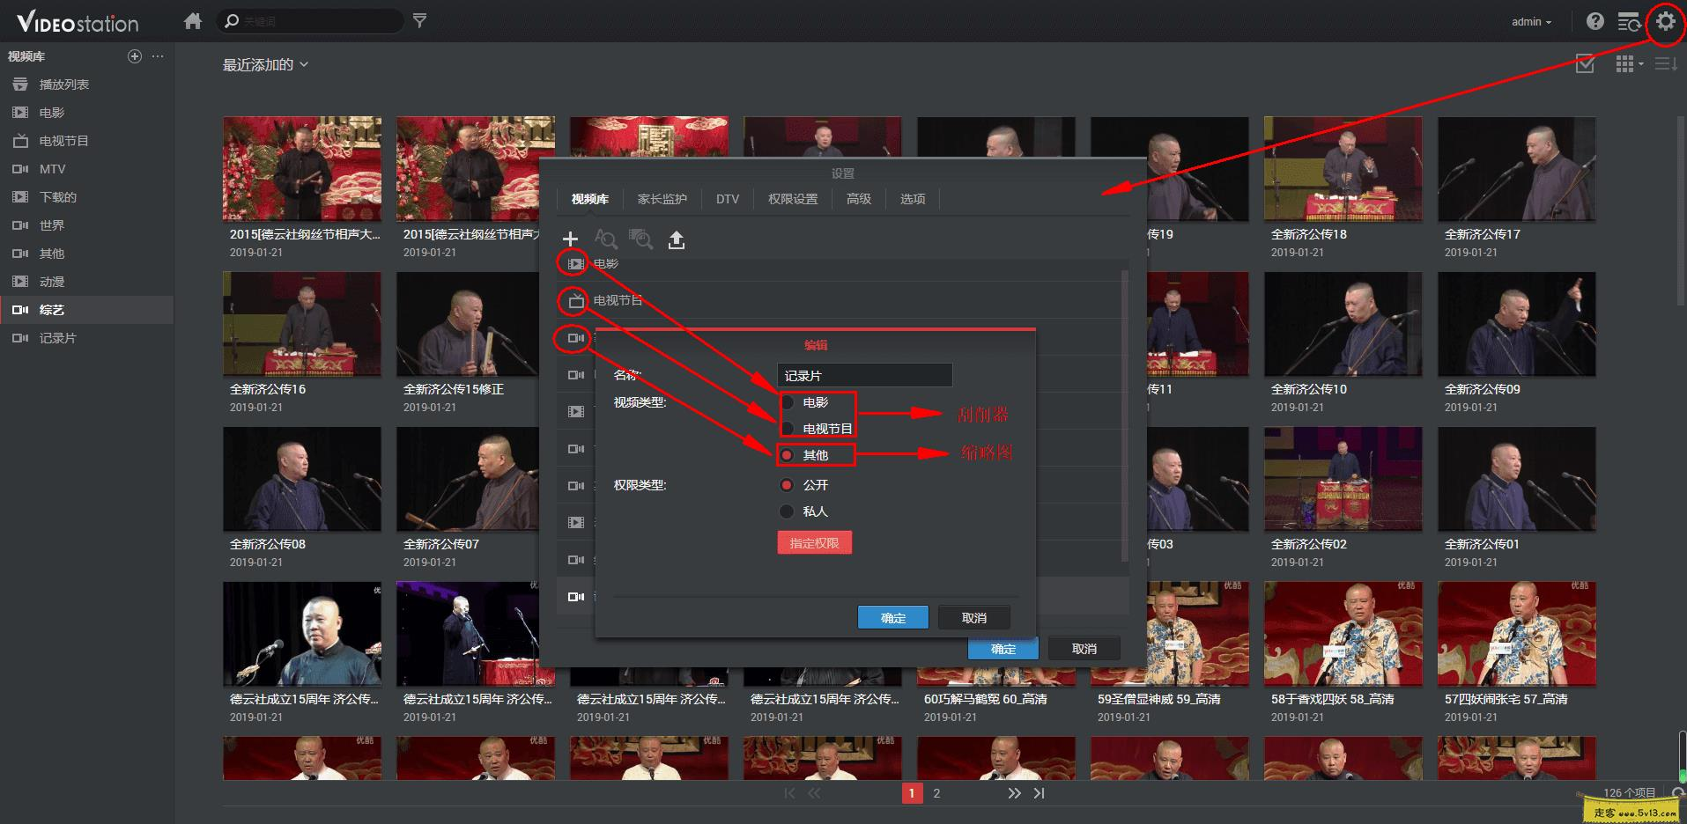Open the grid view mode dropdown

pos(1629,63)
